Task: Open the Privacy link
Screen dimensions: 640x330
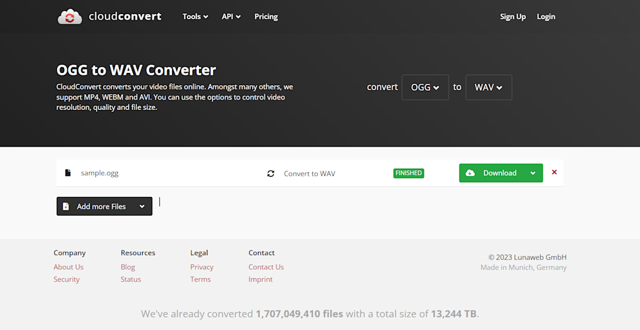Action: point(202,267)
